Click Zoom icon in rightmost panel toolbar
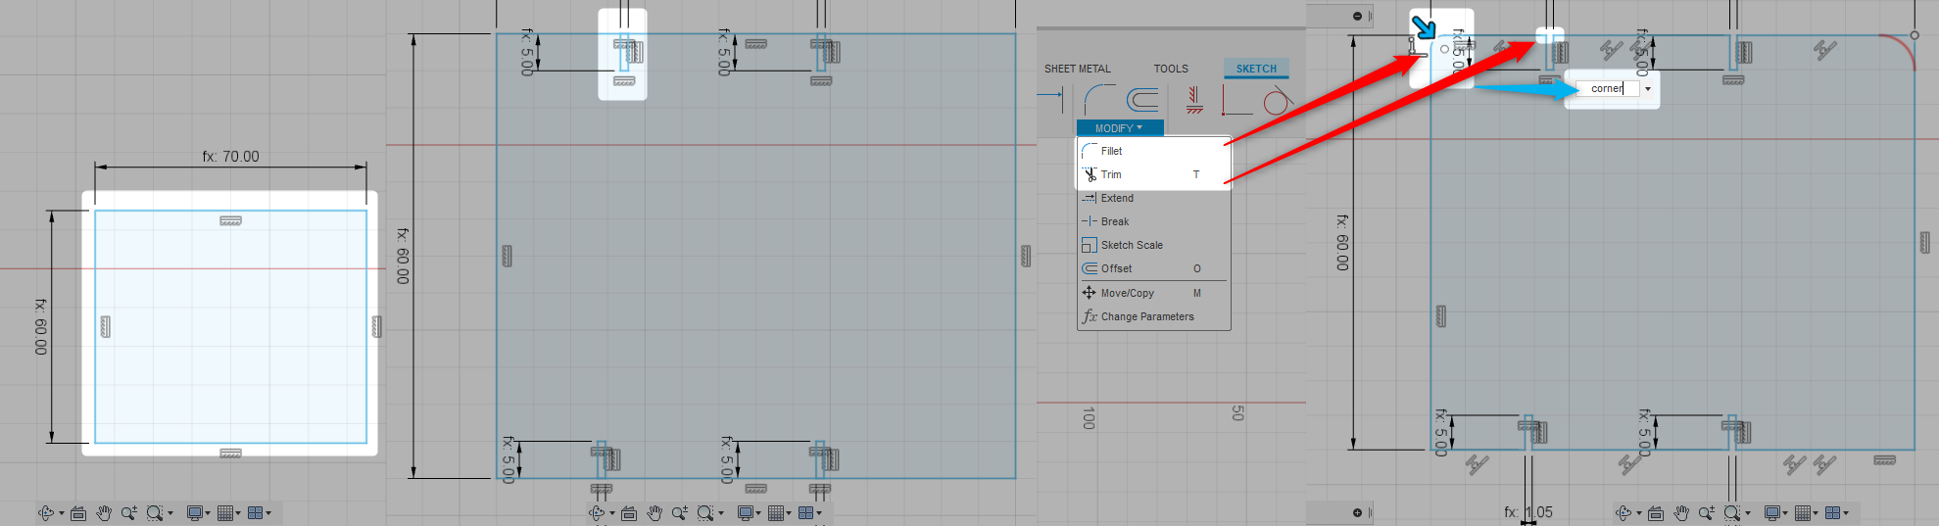The image size is (1939, 526). point(1706,512)
